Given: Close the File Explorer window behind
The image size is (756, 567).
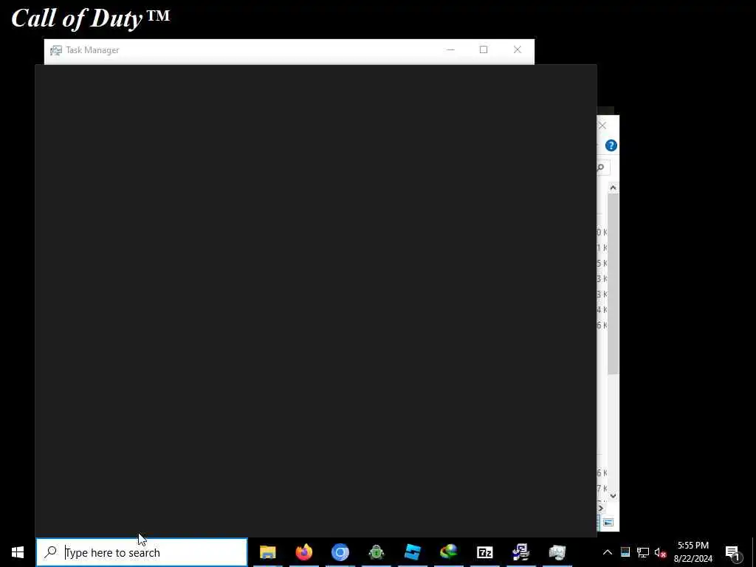Looking at the screenshot, I should click(602, 126).
